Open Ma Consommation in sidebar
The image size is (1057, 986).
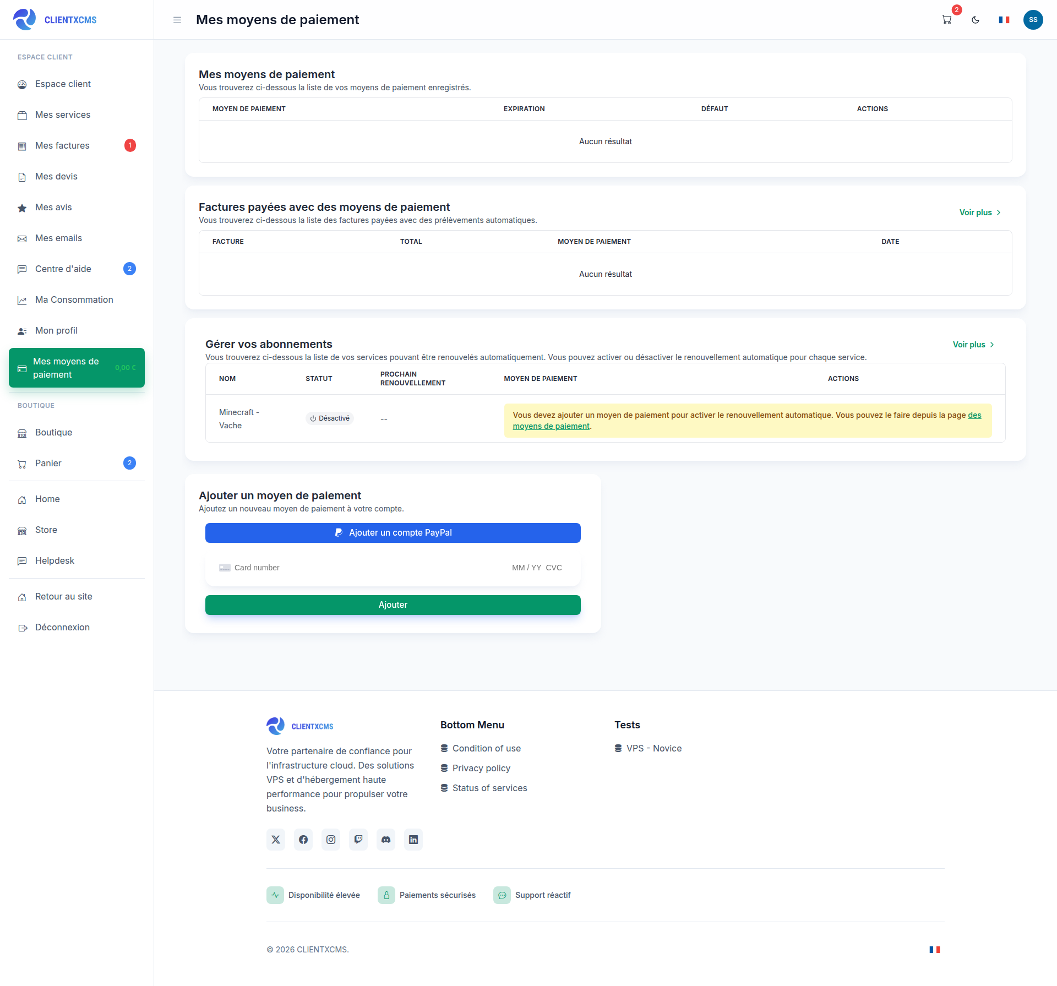point(77,299)
